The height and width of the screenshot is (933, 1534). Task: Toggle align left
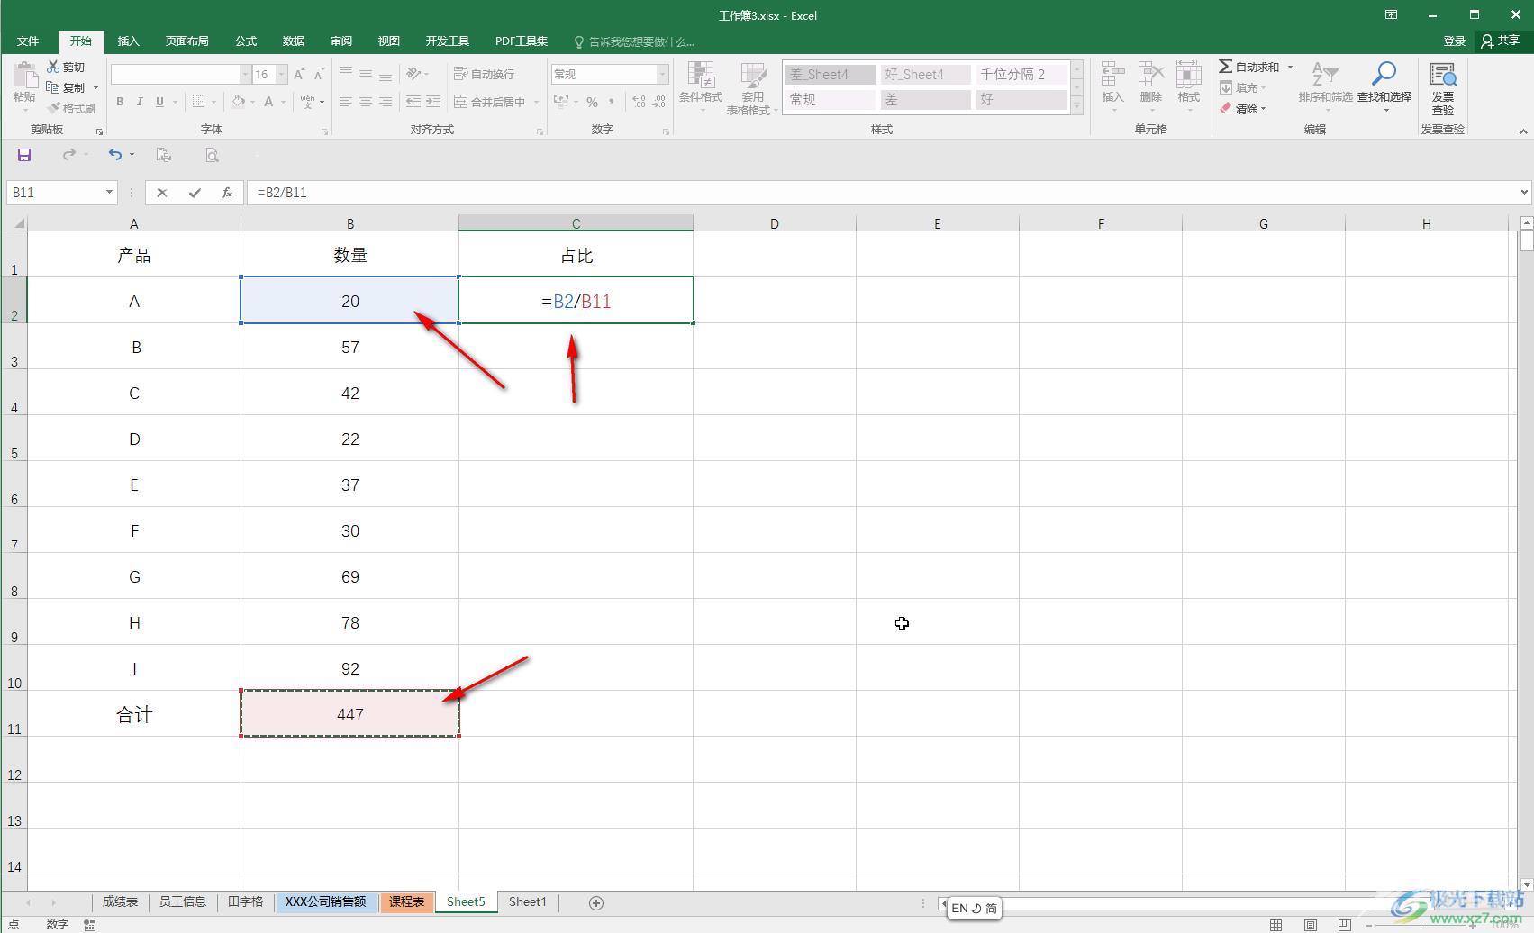[x=346, y=102]
